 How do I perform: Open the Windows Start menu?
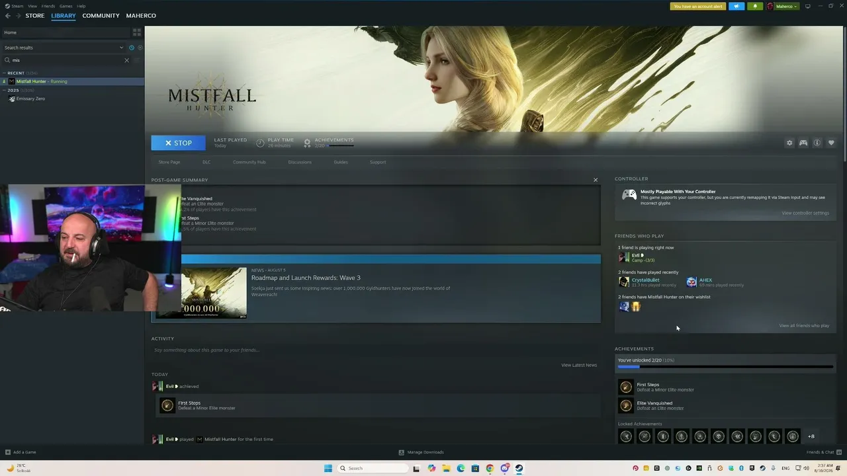point(328,468)
